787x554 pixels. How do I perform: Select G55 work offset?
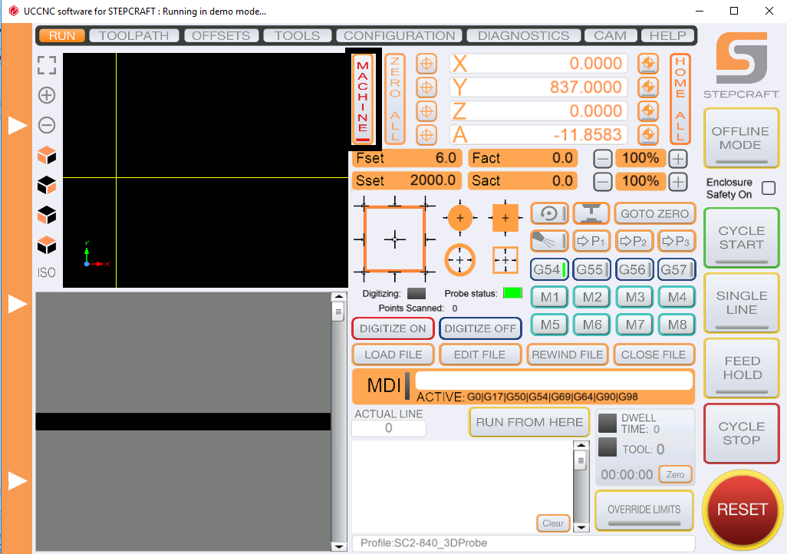tap(591, 269)
